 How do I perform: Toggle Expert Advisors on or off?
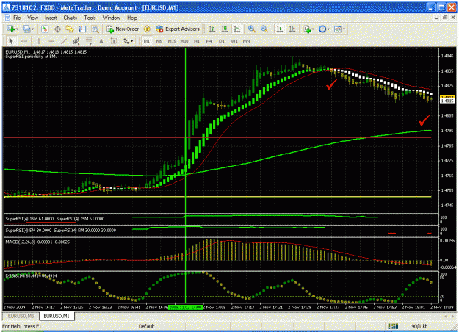point(178,29)
